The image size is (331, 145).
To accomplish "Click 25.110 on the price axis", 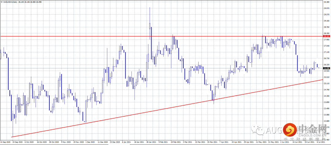I will [x=327, y=84].
